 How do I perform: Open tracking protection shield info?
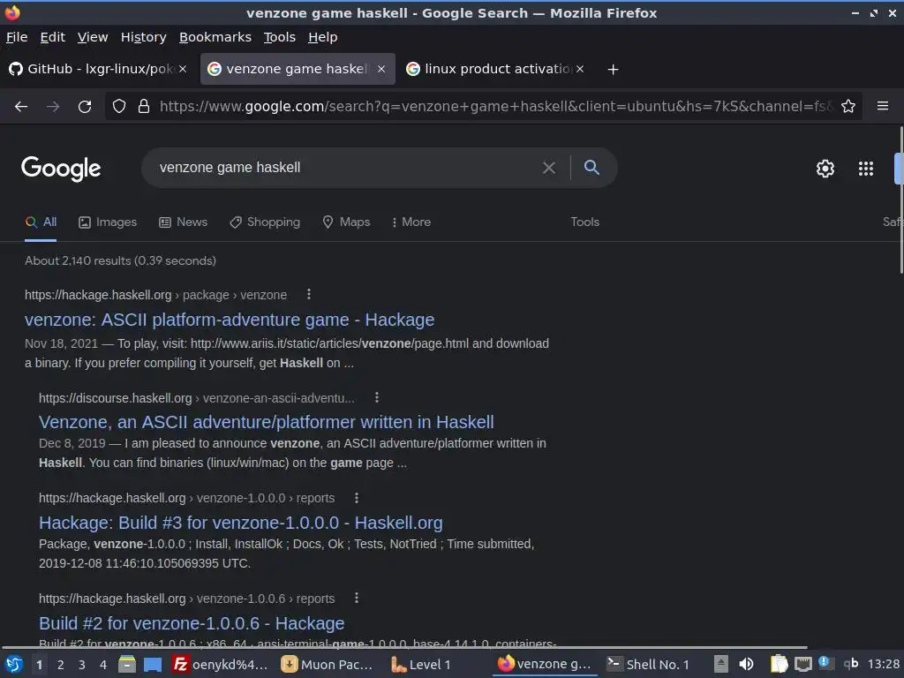pos(119,106)
